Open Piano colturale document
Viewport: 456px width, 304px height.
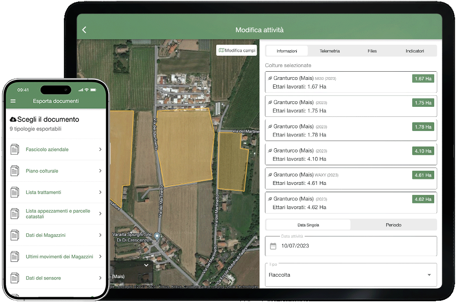[56, 171]
